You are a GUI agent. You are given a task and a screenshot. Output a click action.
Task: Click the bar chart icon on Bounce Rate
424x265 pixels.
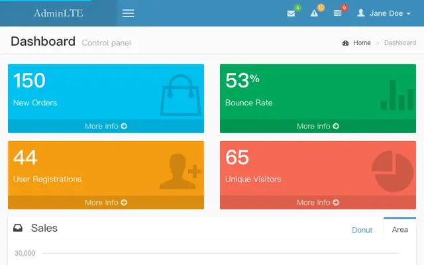point(397,95)
